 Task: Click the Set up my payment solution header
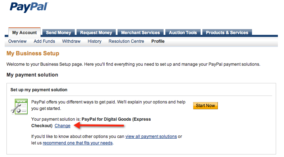click(39, 89)
